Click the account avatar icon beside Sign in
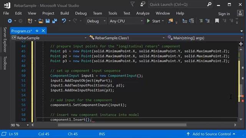Screen dimensions: 246x138 pos(240,13)
